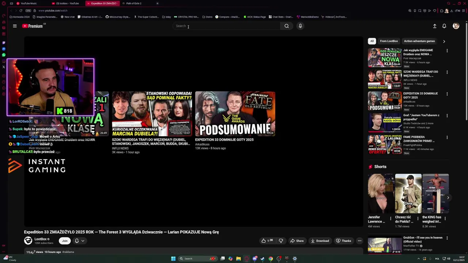The width and height of the screenshot is (468, 263).
Task: Open more options for 'FAME PODBIERA' video
Action: [x=447, y=137]
